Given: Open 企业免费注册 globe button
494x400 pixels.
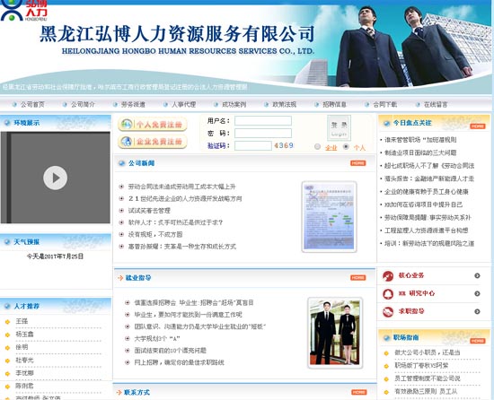Looking at the screenshot, I should coord(153,142).
